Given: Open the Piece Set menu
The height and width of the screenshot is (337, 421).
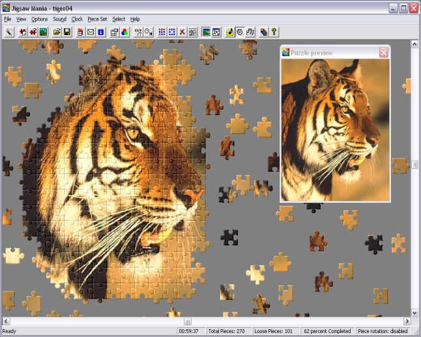Looking at the screenshot, I should (97, 20).
